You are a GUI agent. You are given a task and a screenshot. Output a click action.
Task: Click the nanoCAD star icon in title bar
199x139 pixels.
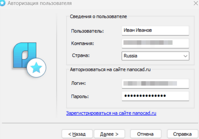tap(2, 4)
